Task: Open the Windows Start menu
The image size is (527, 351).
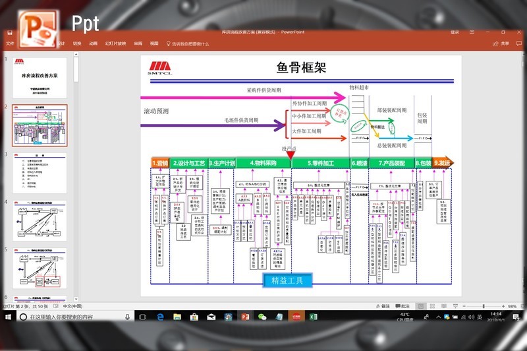Action: [9, 317]
